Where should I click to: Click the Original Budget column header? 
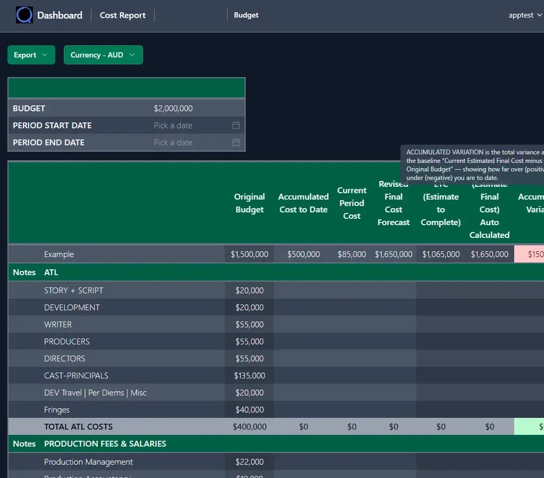pyautogui.click(x=249, y=203)
